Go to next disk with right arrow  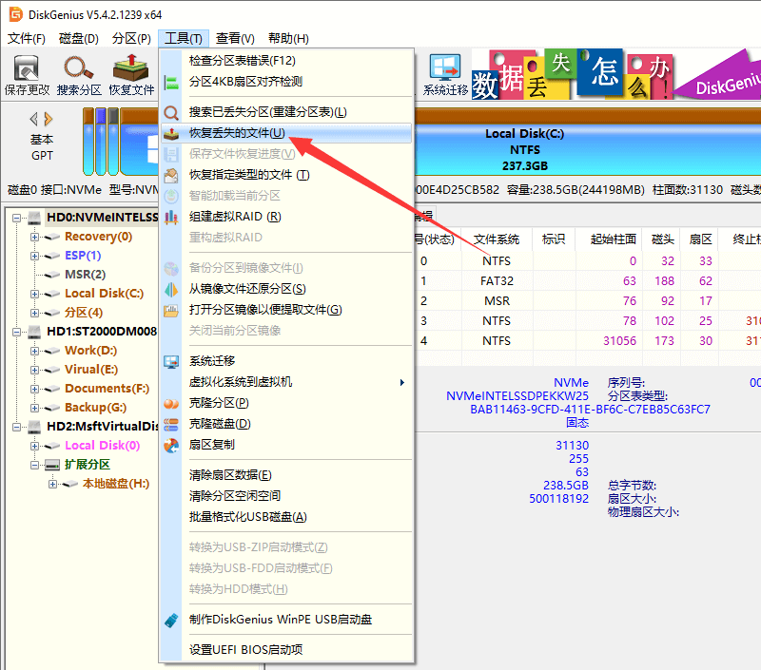coord(49,119)
